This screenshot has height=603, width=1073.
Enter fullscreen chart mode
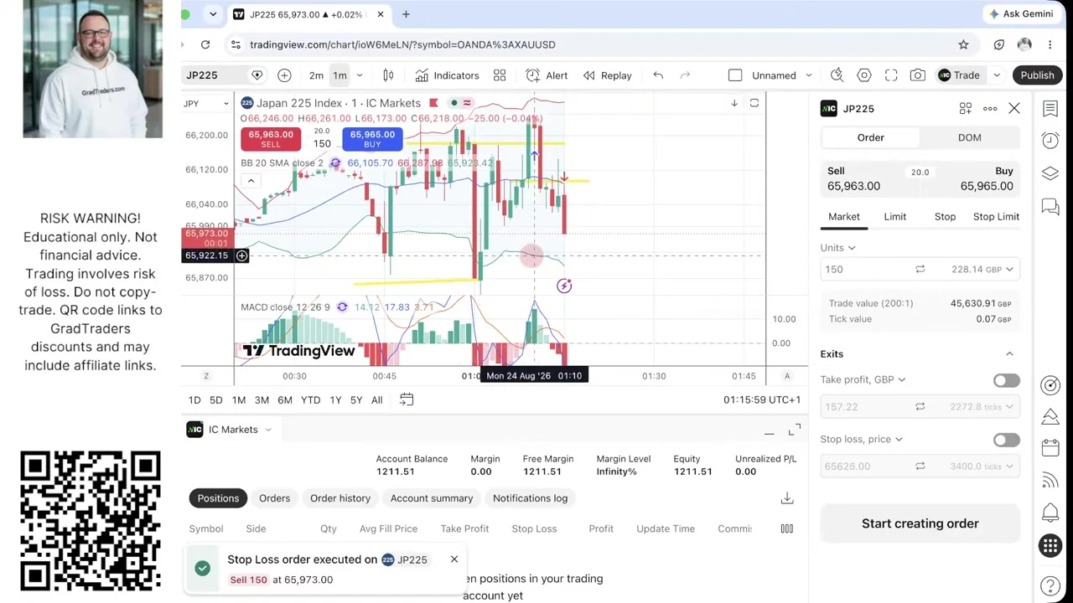coord(891,75)
